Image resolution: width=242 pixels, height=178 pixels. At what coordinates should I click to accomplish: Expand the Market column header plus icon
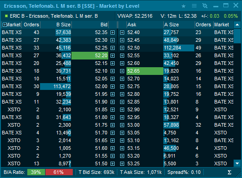5,25
